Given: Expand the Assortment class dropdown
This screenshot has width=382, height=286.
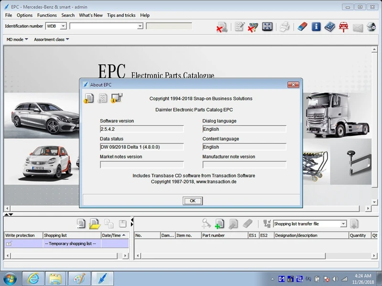Looking at the screenshot, I should tap(52, 40).
